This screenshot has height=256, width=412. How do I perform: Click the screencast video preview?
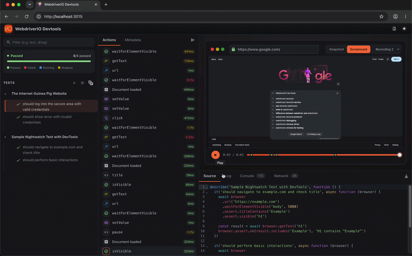[x=305, y=101]
